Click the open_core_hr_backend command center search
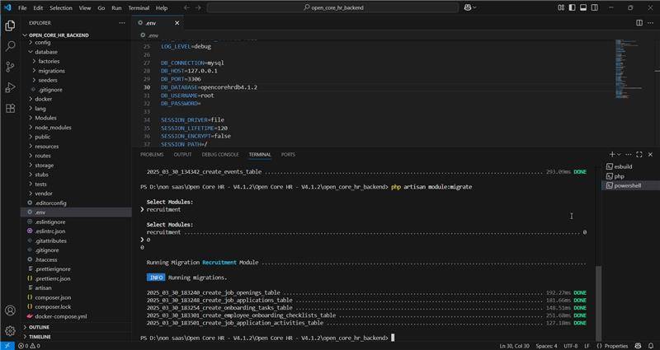This screenshot has width=660, height=350. (332, 7)
